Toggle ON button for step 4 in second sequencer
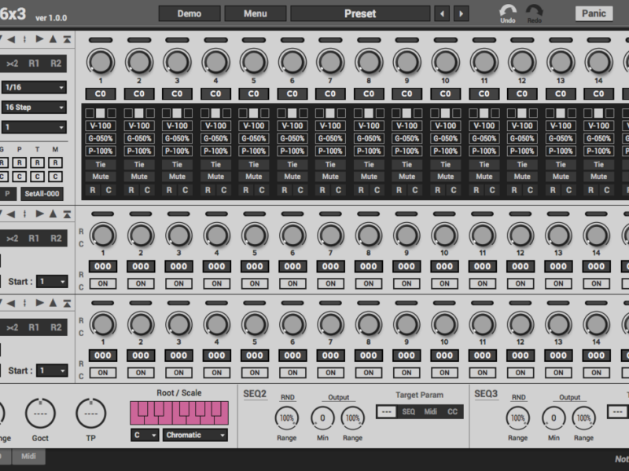The width and height of the screenshot is (629, 471). point(216,283)
